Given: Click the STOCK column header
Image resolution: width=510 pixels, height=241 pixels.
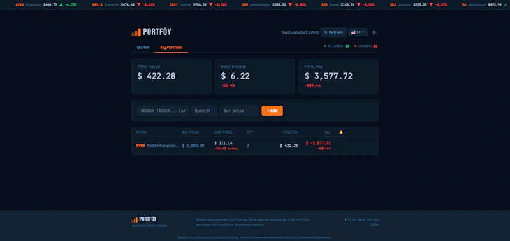Looking at the screenshot, I should click(x=141, y=132).
